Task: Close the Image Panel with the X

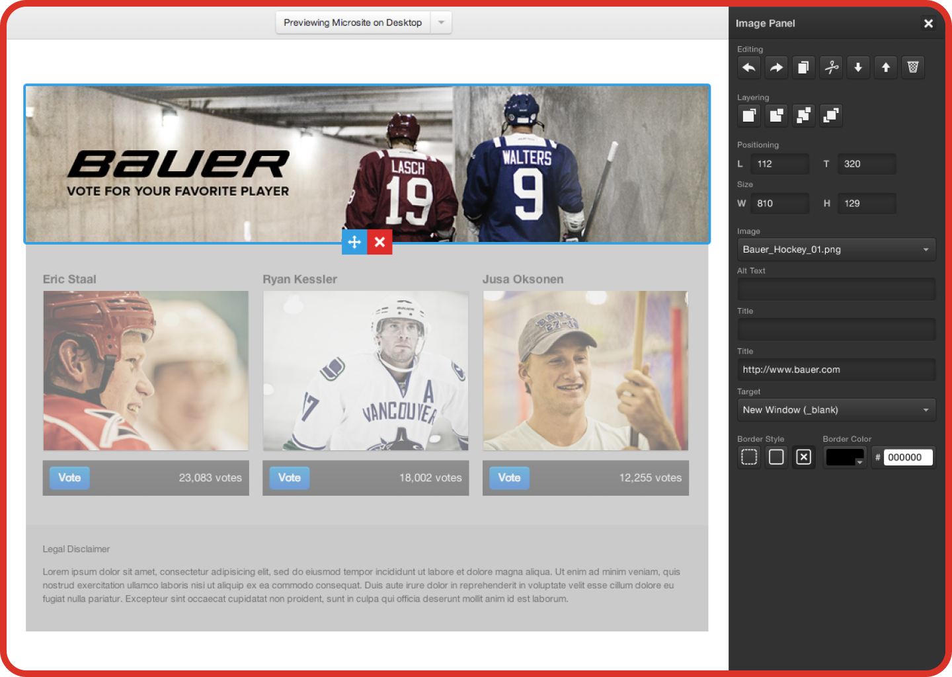Action: pyautogui.click(x=928, y=23)
